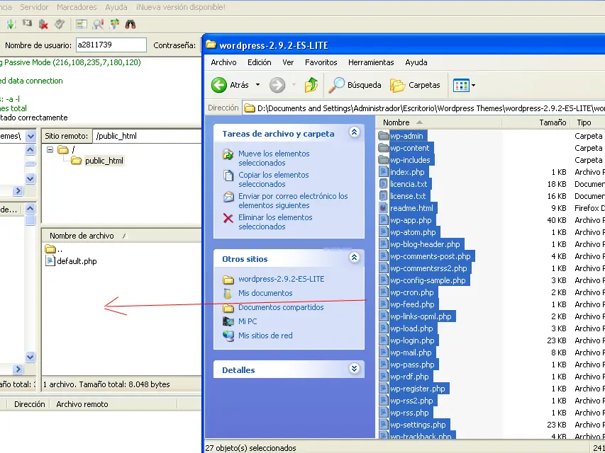Open the Vistas dropdown arrow

pyautogui.click(x=473, y=85)
